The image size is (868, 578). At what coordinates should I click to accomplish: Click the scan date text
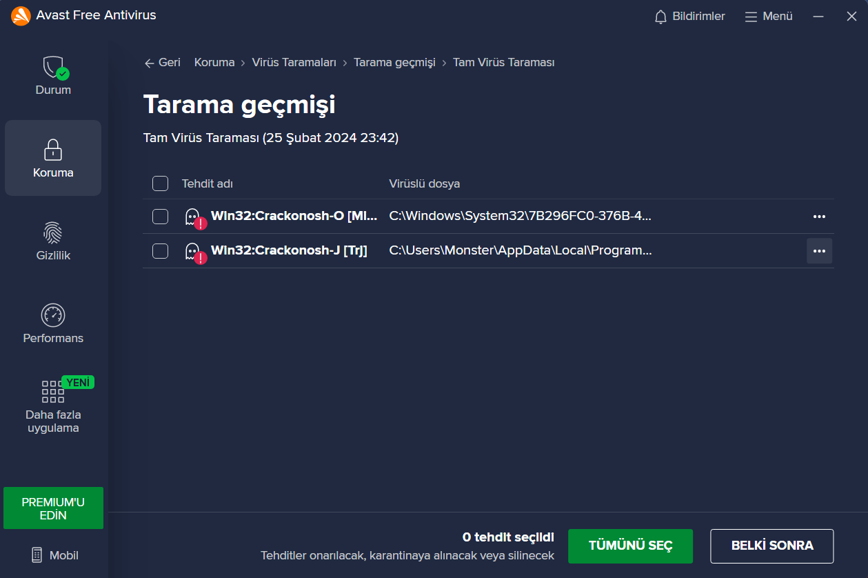[x=271, y=138]
